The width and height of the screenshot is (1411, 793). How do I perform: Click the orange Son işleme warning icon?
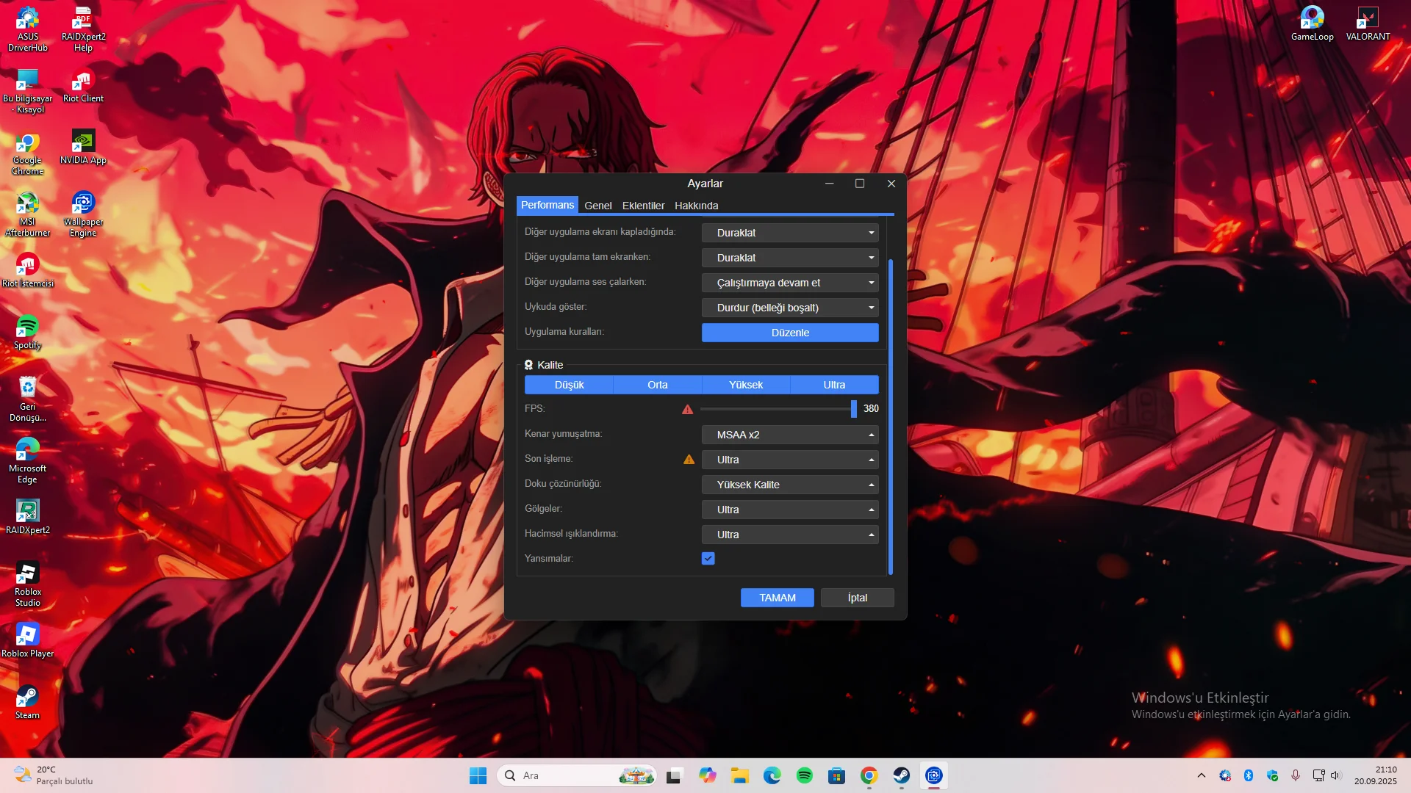click(689, 459)
